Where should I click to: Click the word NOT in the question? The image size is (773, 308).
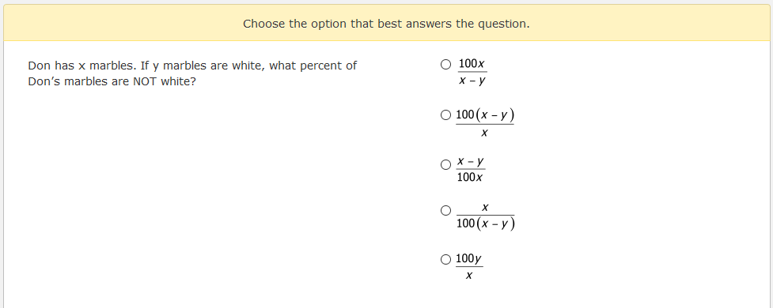(x=145, y=81)
